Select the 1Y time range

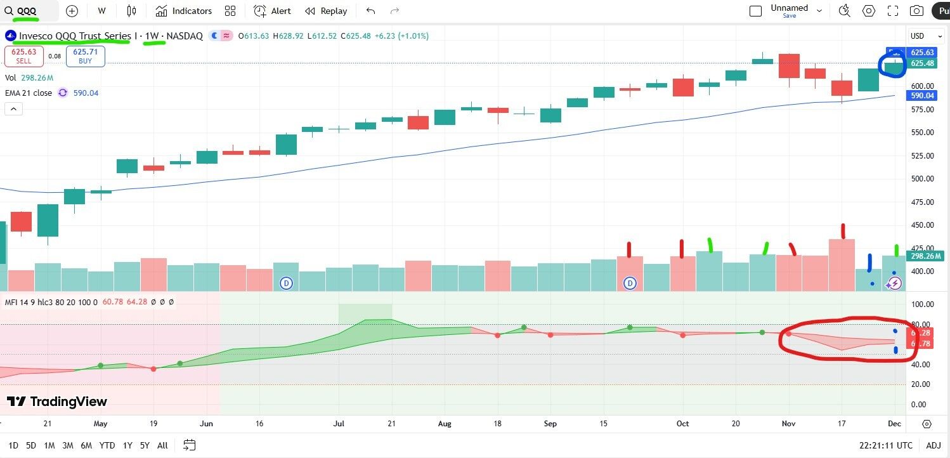tap(127, 445)
